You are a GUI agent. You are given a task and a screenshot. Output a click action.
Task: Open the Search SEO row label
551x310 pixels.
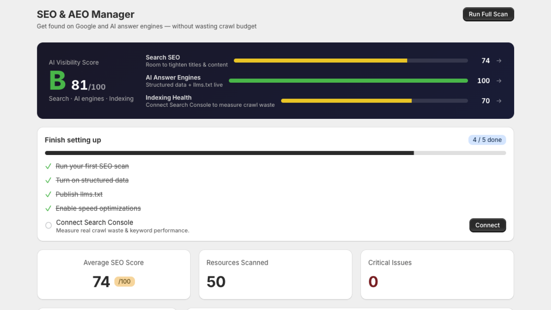point(163,58)
